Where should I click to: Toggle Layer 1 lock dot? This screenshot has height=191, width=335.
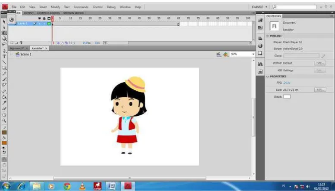44,24
